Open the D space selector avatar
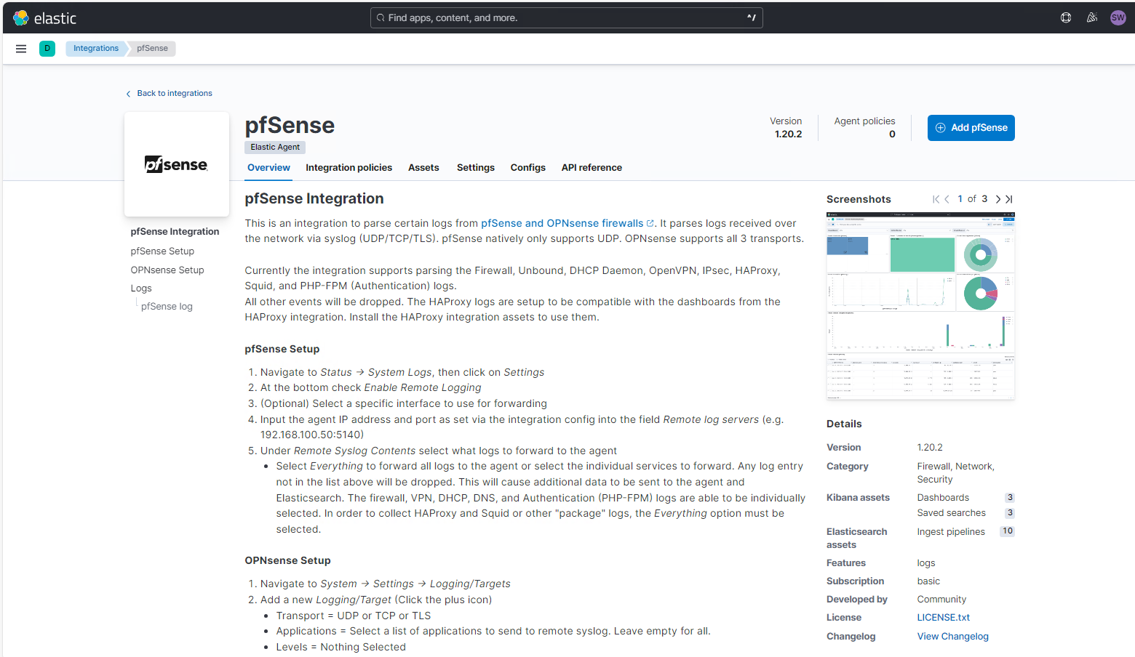This screenshot has height=657, width=1135. click(47, 49)
